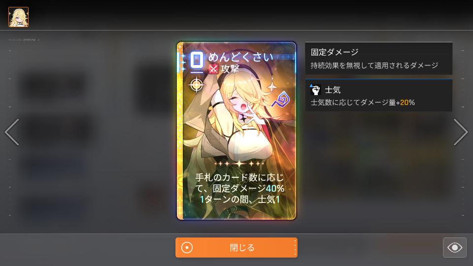Viewport: 473px width, 266px height.
Task: Open the 固定ダメージ keyword panel
Action: pos(378,59)
